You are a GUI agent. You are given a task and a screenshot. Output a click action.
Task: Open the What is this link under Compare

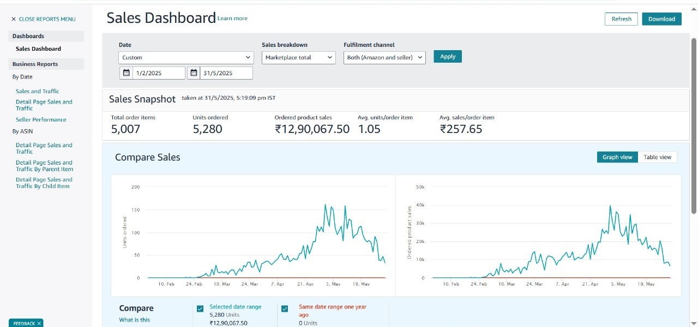(x=135, y=320)
